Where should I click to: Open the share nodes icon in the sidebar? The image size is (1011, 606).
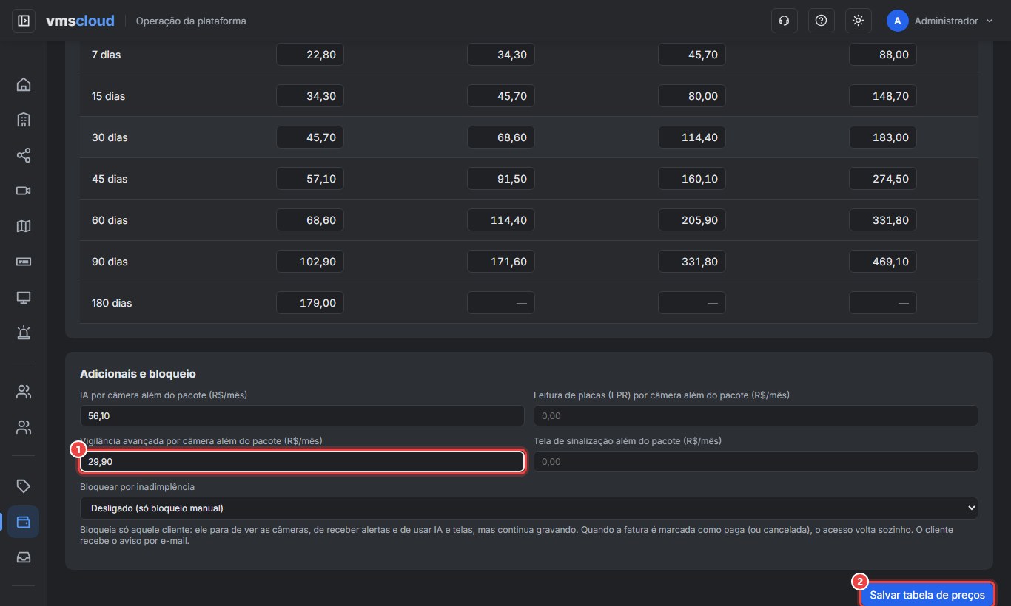tap(24, 155)
